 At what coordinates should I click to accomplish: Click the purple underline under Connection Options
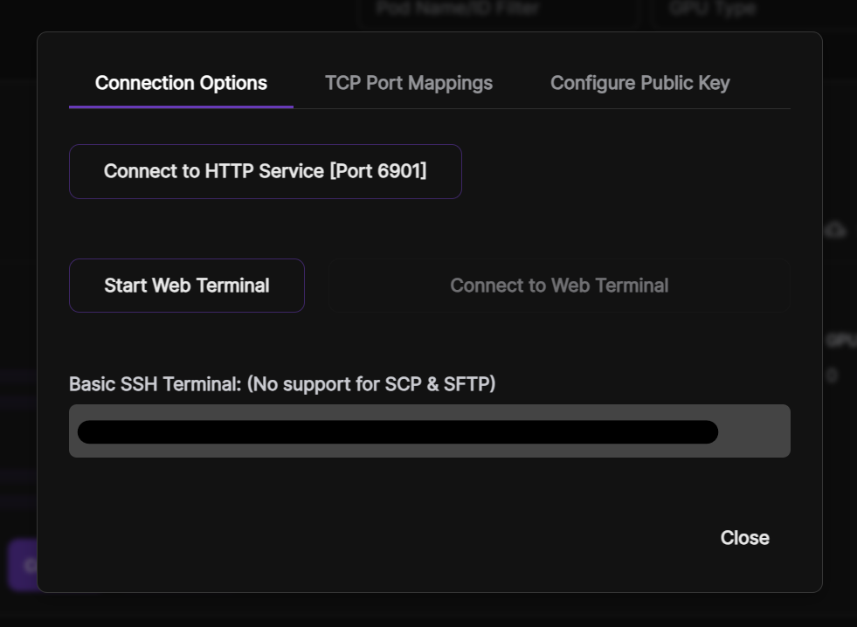tap(181, 107)
